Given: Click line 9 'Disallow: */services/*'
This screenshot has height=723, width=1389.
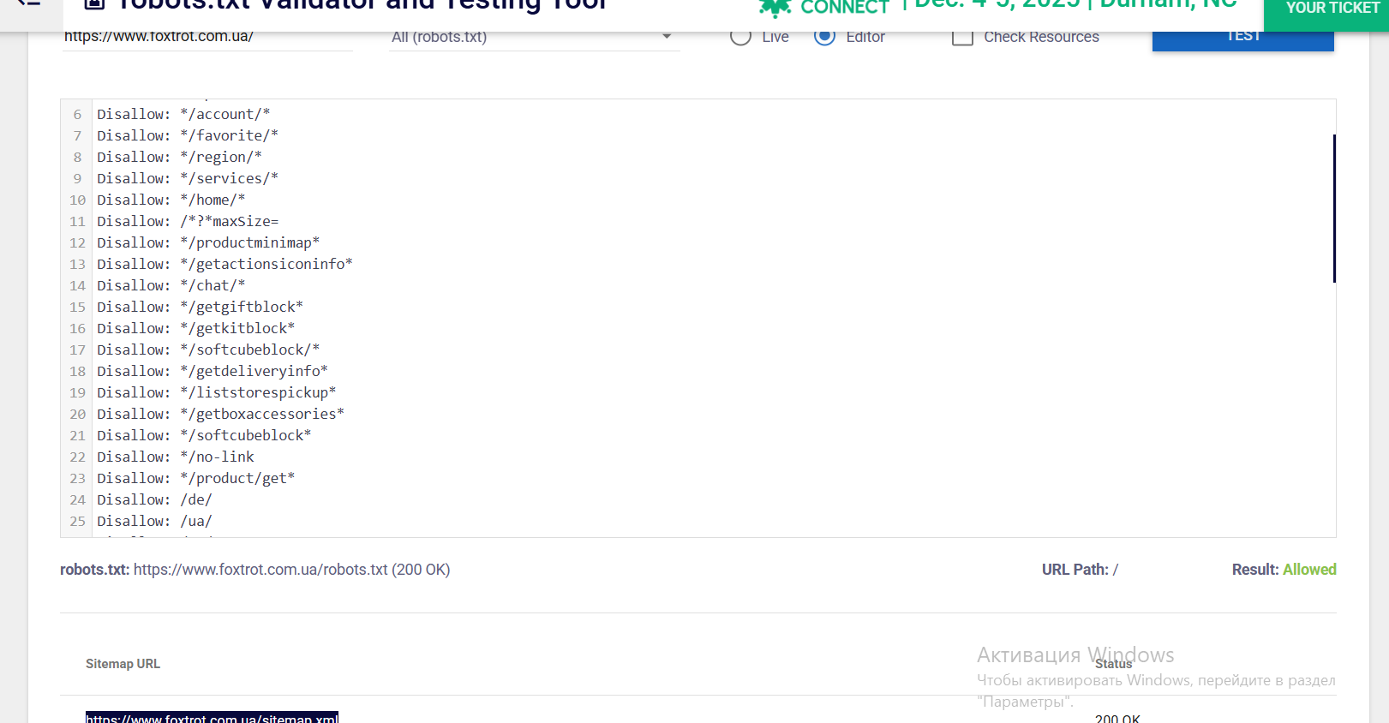Looking at the screenshot, I should click(x=188, y=178).
